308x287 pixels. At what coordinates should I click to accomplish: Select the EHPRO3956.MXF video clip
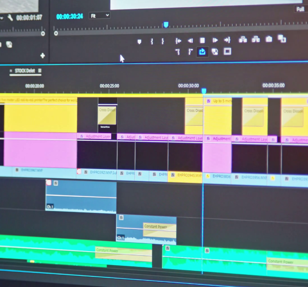(250, 178)
